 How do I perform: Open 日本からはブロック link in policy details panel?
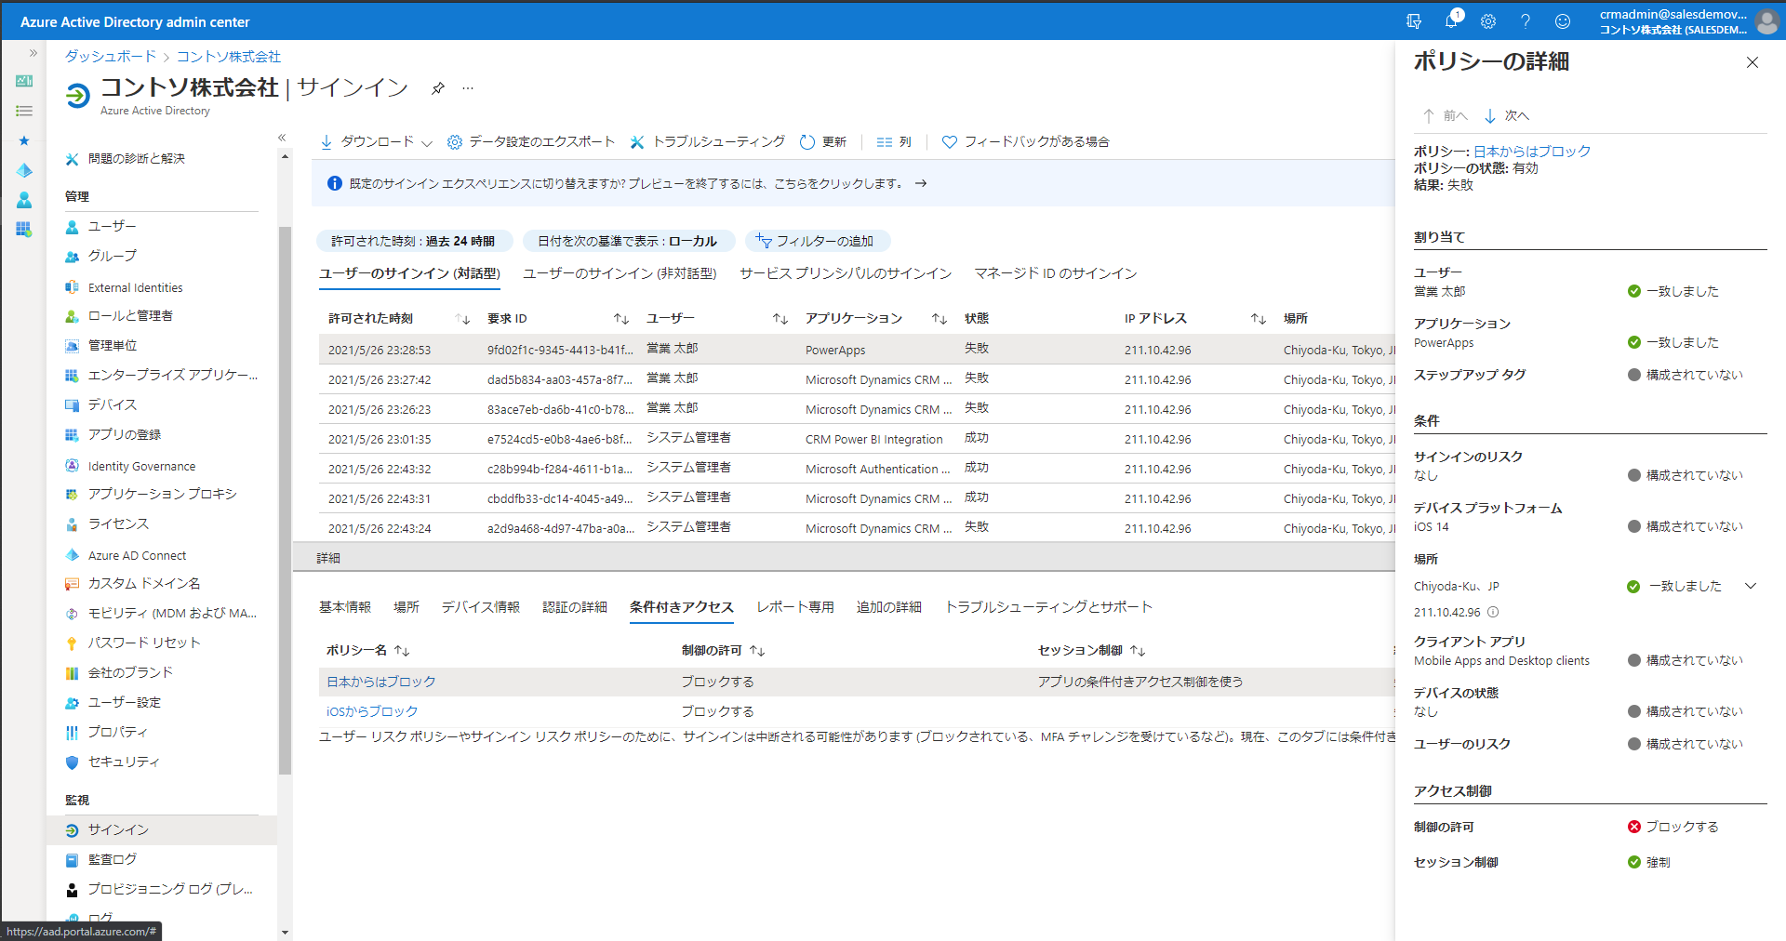coord(1532,151)
